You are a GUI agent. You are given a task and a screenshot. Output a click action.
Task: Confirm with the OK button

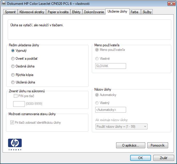click(140, 158)
